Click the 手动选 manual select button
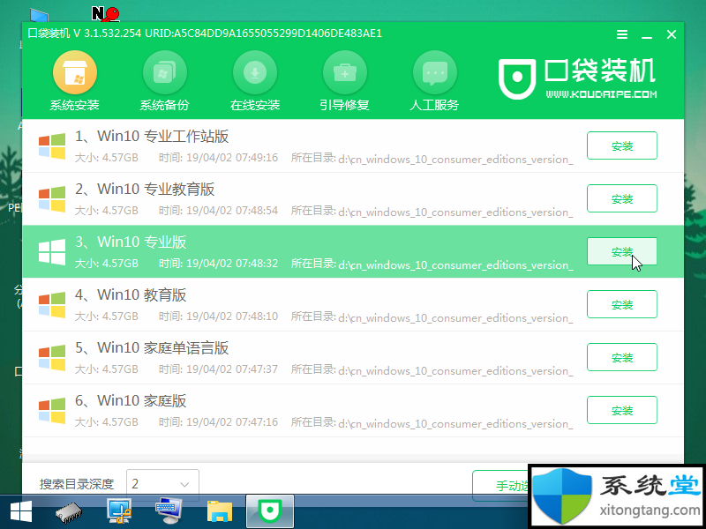Screen dimensions: 706x529 click(500, 486)
